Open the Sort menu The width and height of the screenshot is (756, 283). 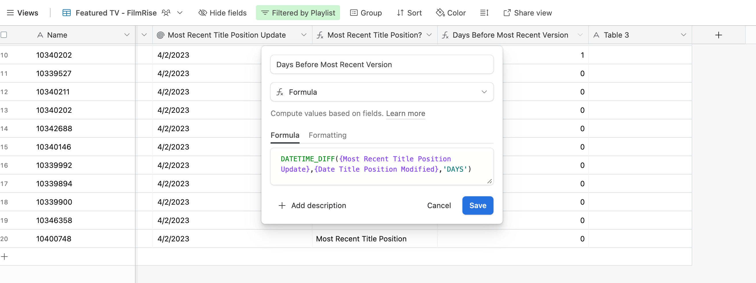tap(409, 13)
